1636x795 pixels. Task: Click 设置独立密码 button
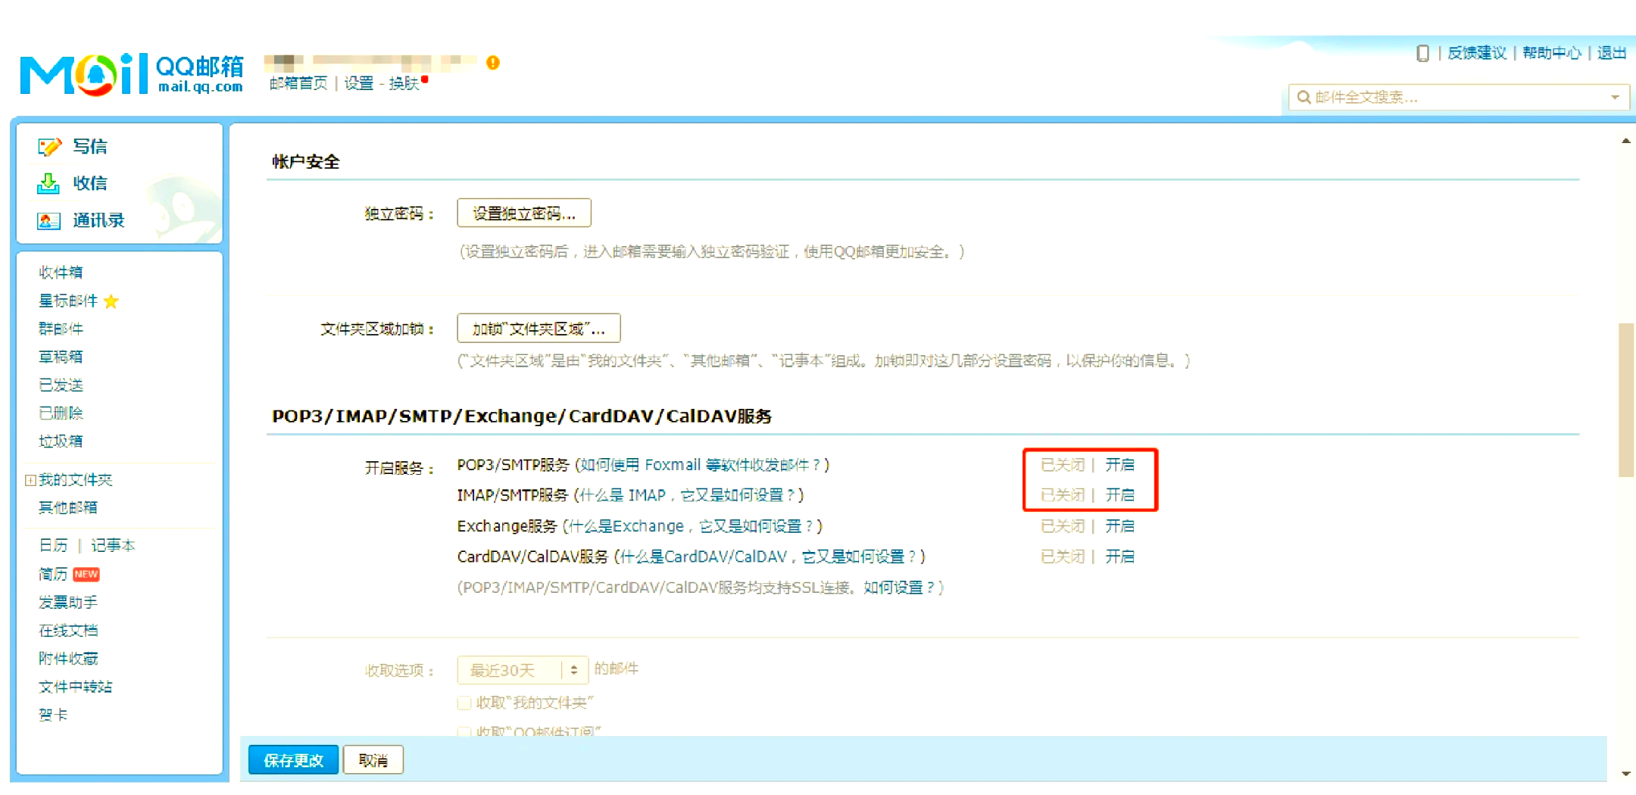[524, 214]
